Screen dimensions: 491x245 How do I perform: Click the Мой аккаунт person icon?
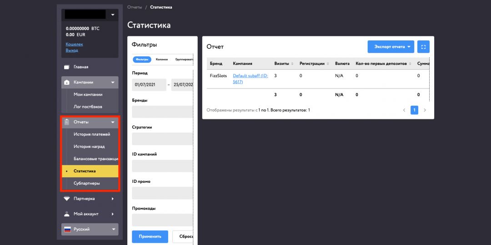pyautogui.click(x=67, y=214)
